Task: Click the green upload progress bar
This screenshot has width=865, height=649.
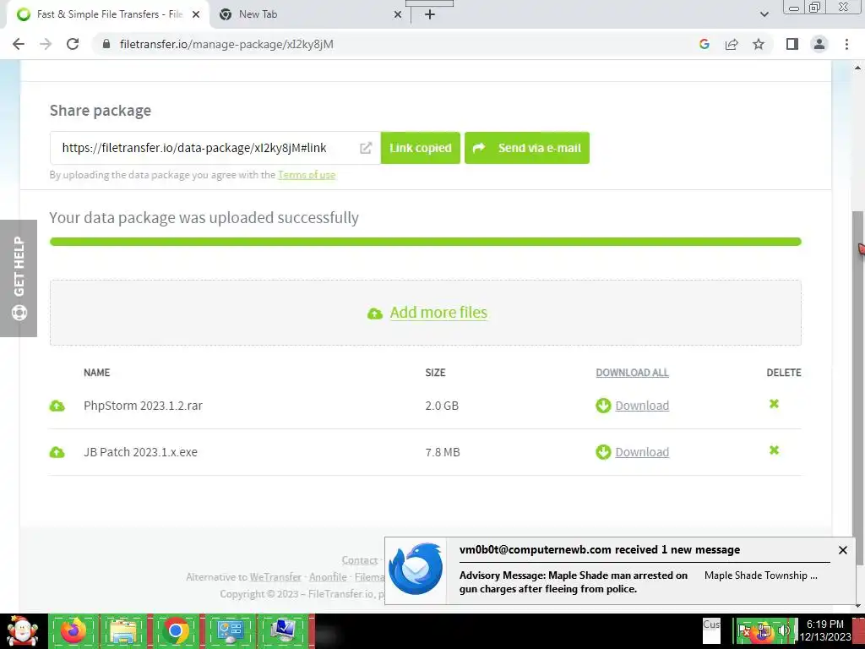Action: pyautogui.click(x=426, y=242)
